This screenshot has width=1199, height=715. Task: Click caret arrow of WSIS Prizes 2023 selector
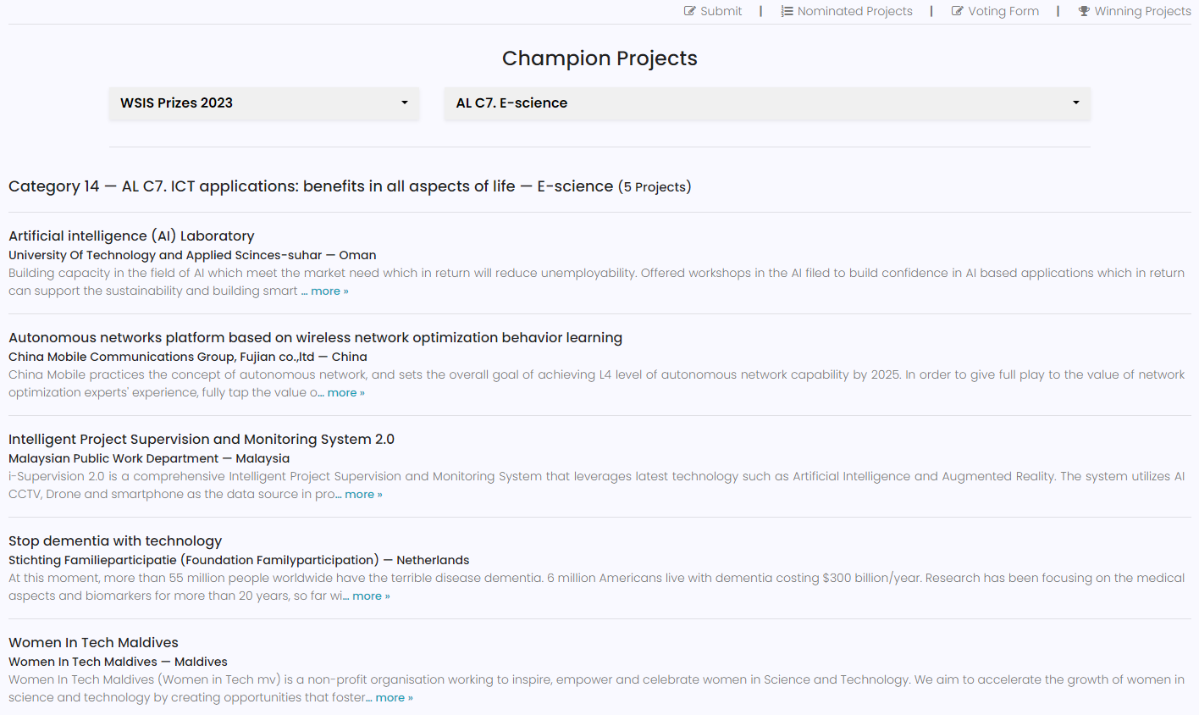click(405, 103)
